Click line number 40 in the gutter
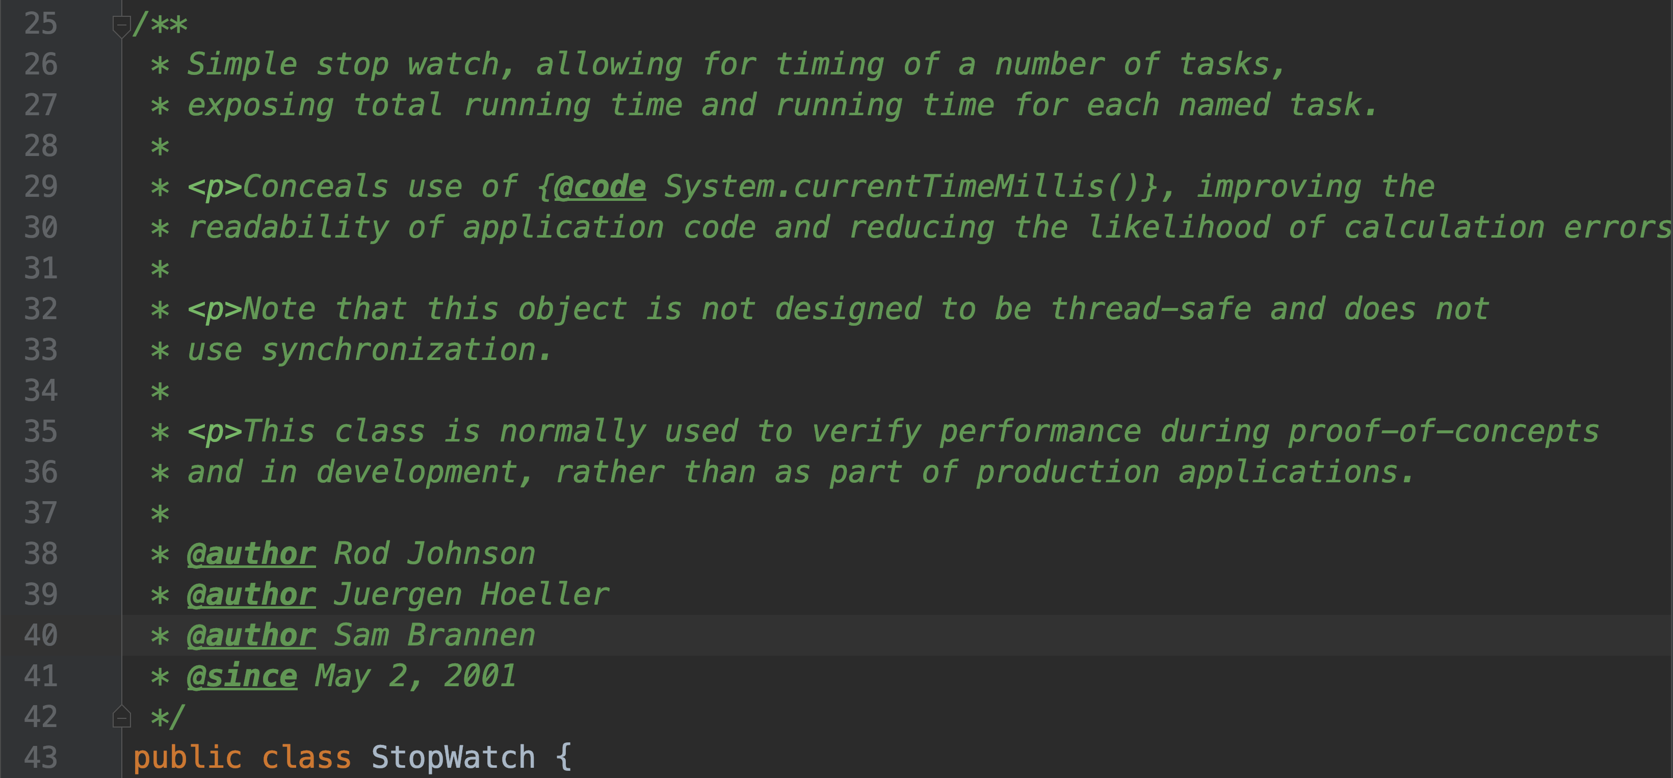 click(x=41, y=635)
